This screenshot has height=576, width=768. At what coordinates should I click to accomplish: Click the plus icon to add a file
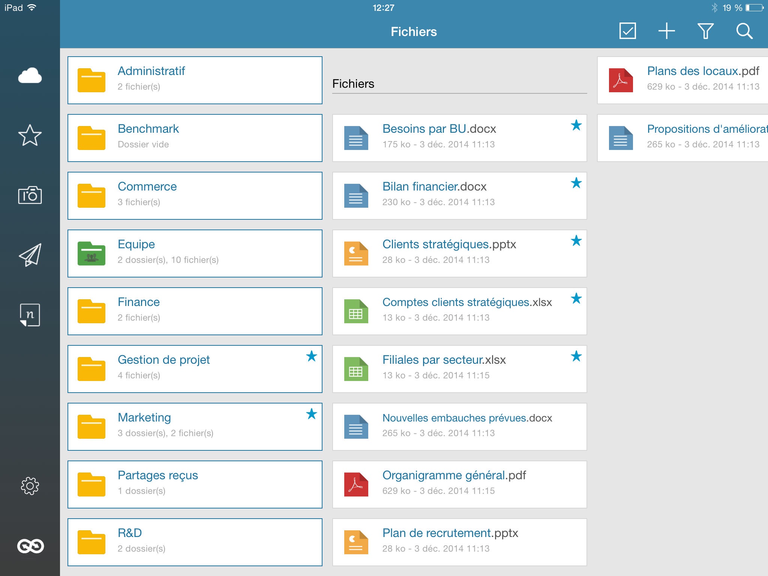(666, 31)
